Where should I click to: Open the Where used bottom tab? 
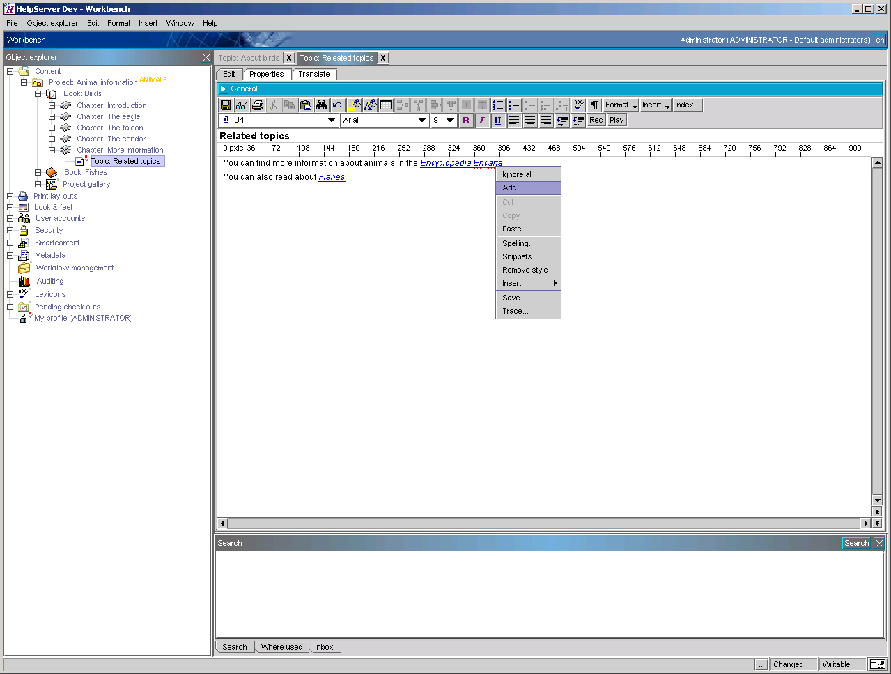[281, 647]
